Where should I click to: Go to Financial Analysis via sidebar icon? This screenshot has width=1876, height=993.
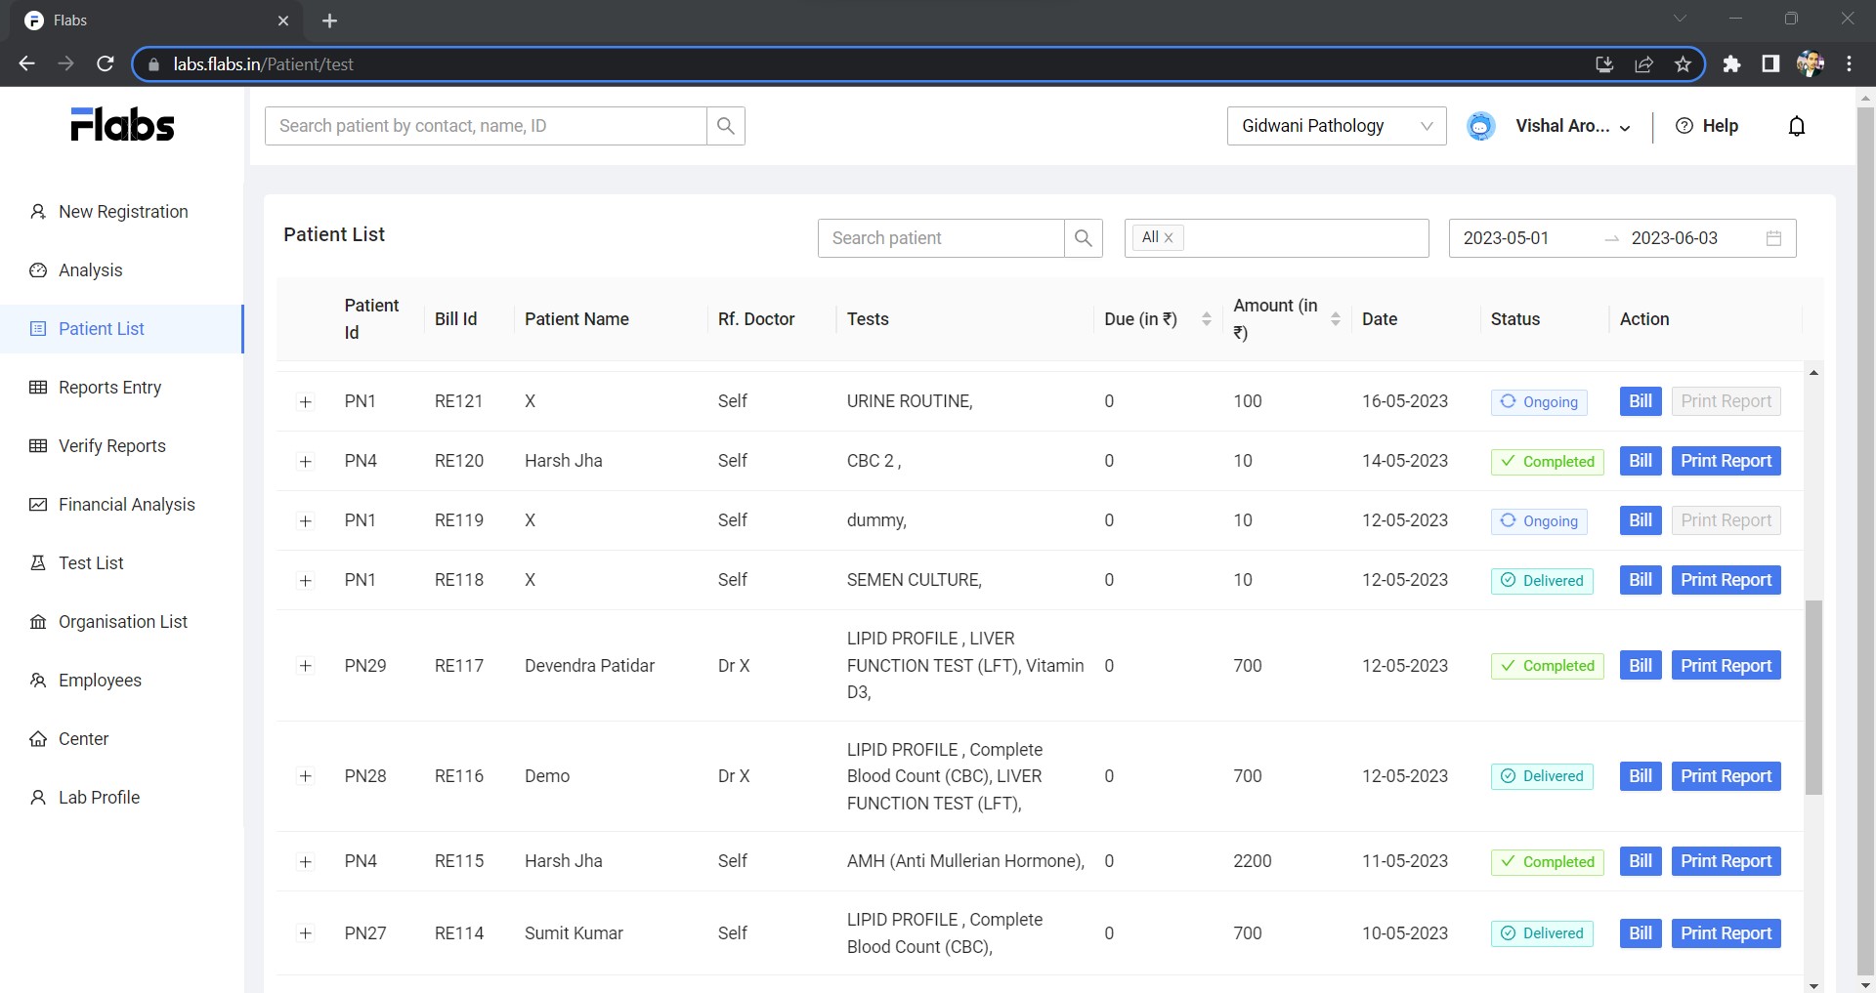[125, 505]
